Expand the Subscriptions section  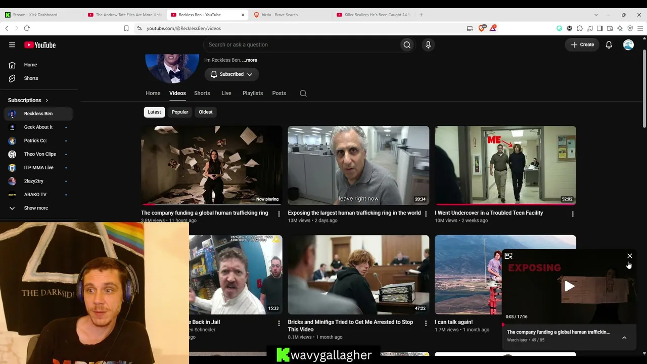tap(28, 100)
